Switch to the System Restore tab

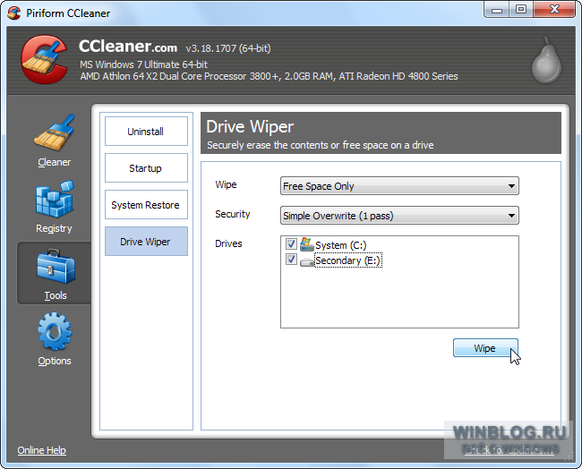[x=146, y=205]
